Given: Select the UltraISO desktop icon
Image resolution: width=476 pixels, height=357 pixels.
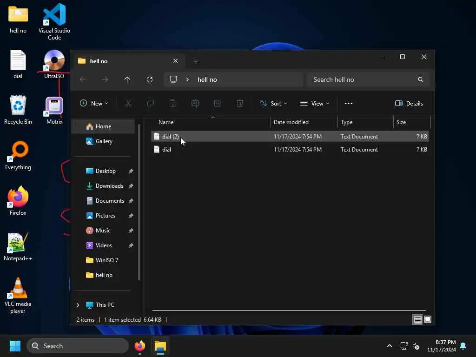Looking at the screenshot, I should [54, 64].
